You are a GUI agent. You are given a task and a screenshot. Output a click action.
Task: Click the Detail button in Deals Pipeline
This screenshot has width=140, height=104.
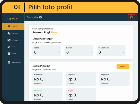[x=123, y=66]
